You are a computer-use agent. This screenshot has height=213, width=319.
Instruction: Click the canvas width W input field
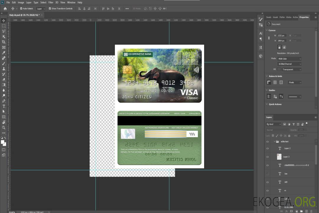pyautogui.click(x=282, y=35)
